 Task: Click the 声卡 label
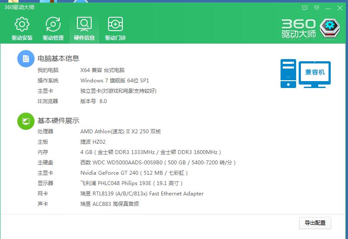coord(43,204)
